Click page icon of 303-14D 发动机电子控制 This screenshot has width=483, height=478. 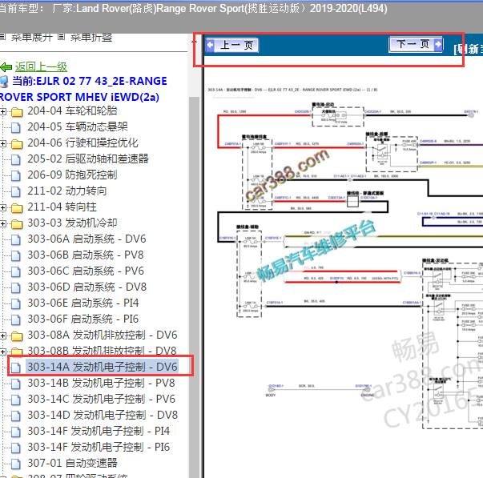(16, 416)
